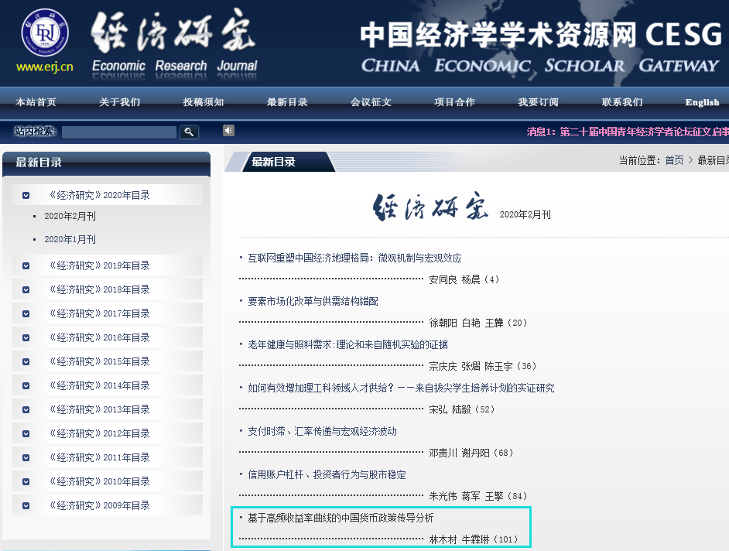This screenshot has width=729, height=551.
Task: Toggle the speaker sound icon
Action: [x=228, y=131]
